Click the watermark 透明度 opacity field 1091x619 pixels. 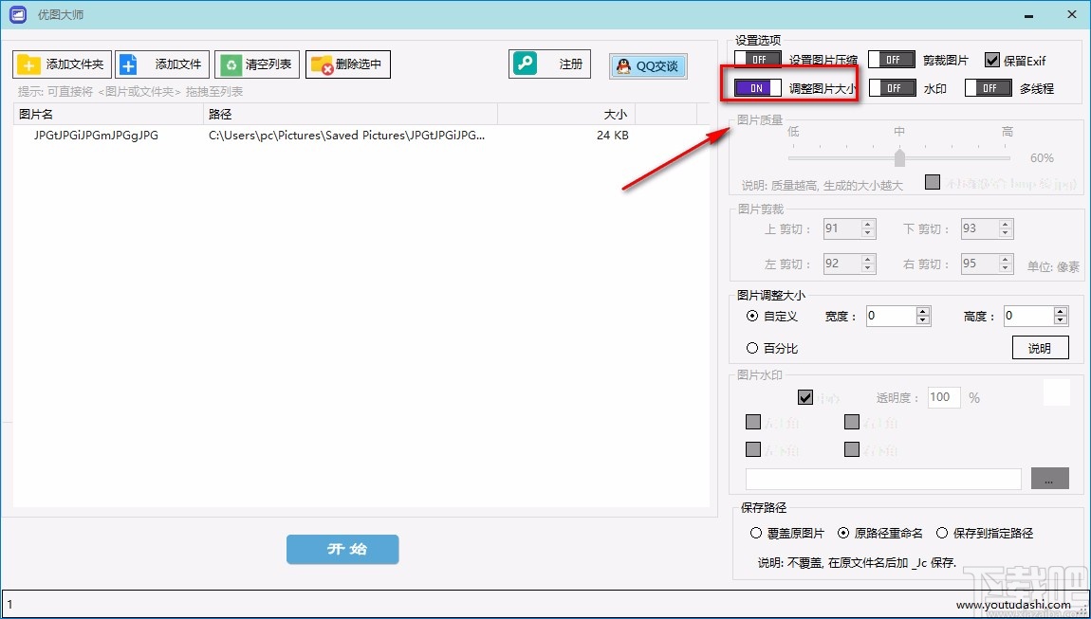(944, 397)
